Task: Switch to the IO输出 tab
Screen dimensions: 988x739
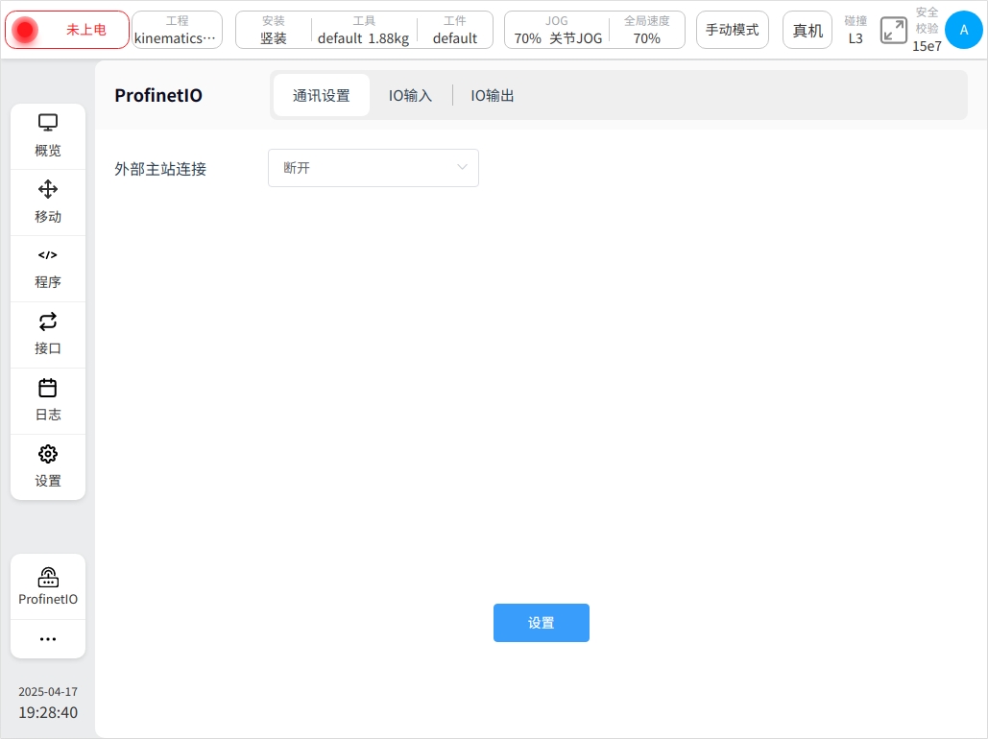Action: click(493, 96)
